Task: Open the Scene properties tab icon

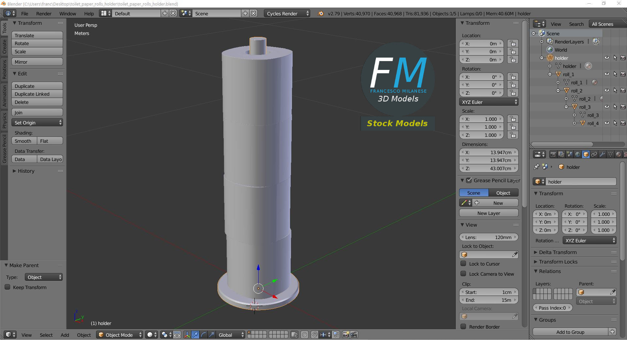Action: pos(570,154)
